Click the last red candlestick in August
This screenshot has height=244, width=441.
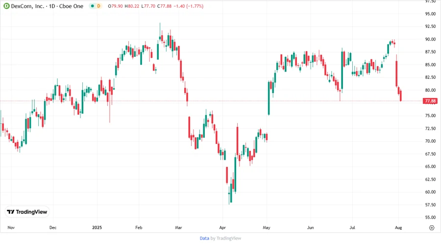coord(401,96)
